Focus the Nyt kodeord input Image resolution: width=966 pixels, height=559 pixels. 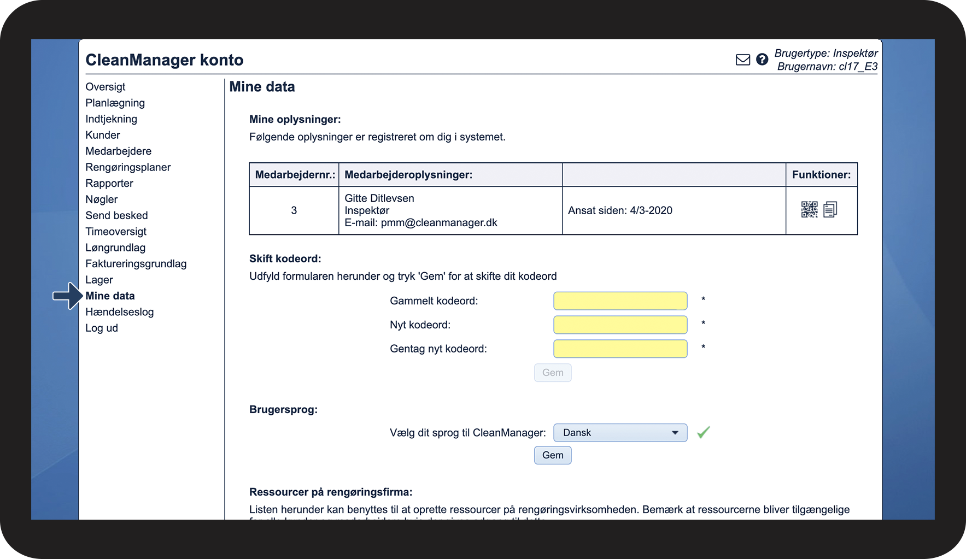point(620,325)
